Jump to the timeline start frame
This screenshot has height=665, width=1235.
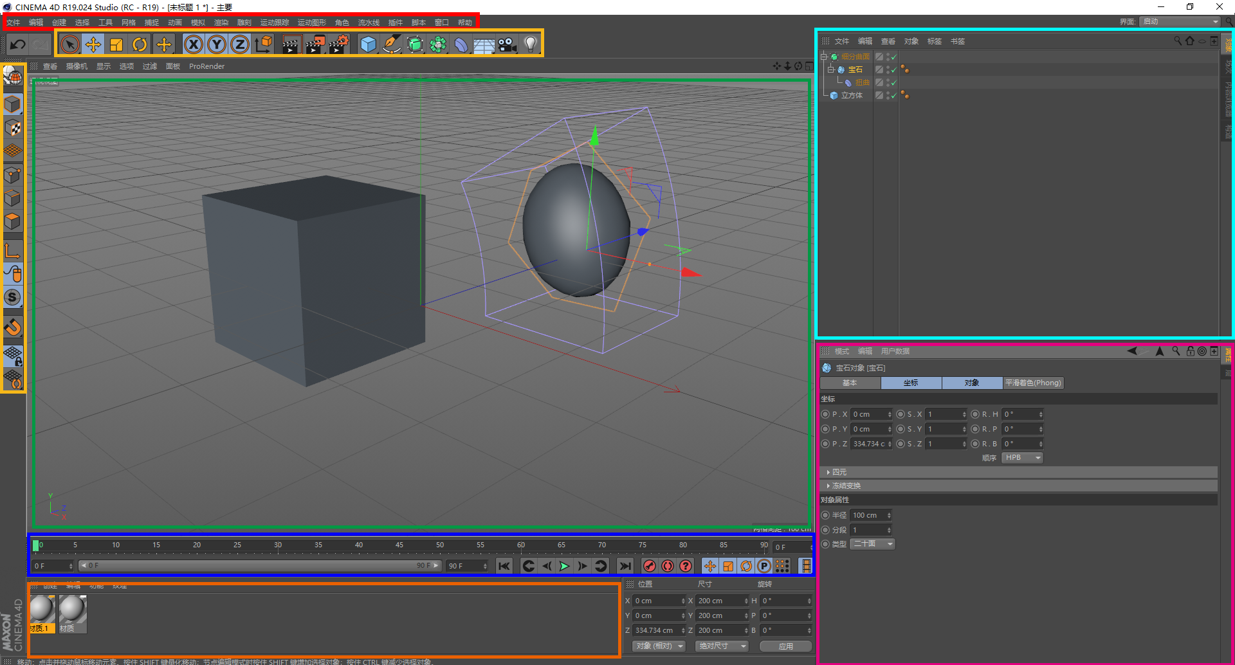tap(504, 566)
